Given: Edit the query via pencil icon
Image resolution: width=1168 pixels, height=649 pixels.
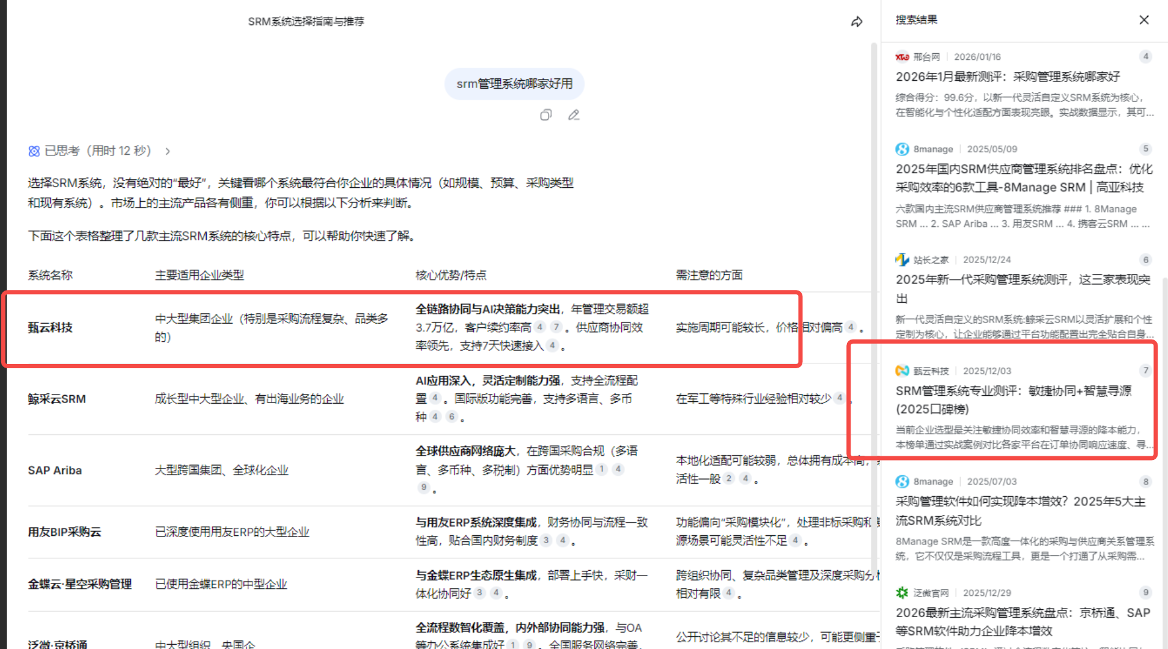Looking at the screenshot, I should click(574, 115).
